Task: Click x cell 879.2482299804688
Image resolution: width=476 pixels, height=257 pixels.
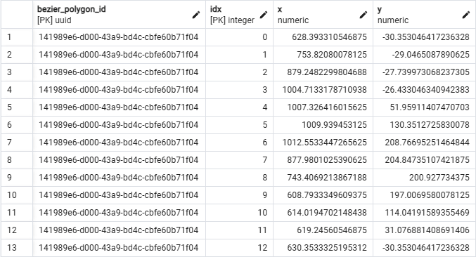Action: (x=323, y=72)
